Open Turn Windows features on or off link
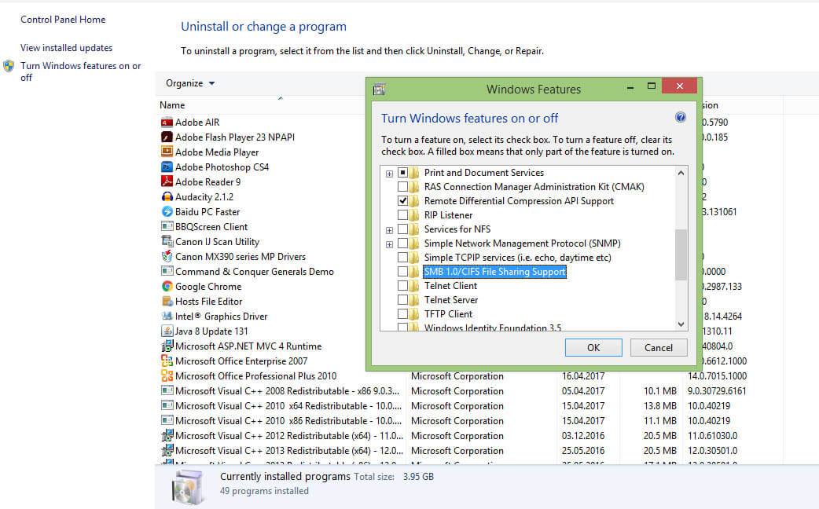Viewport: 819px width, 509px height. 80,71
